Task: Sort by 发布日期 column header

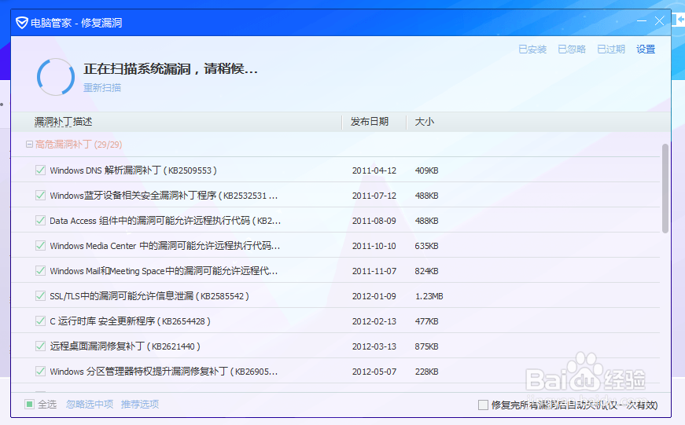Action: point(370,122)
